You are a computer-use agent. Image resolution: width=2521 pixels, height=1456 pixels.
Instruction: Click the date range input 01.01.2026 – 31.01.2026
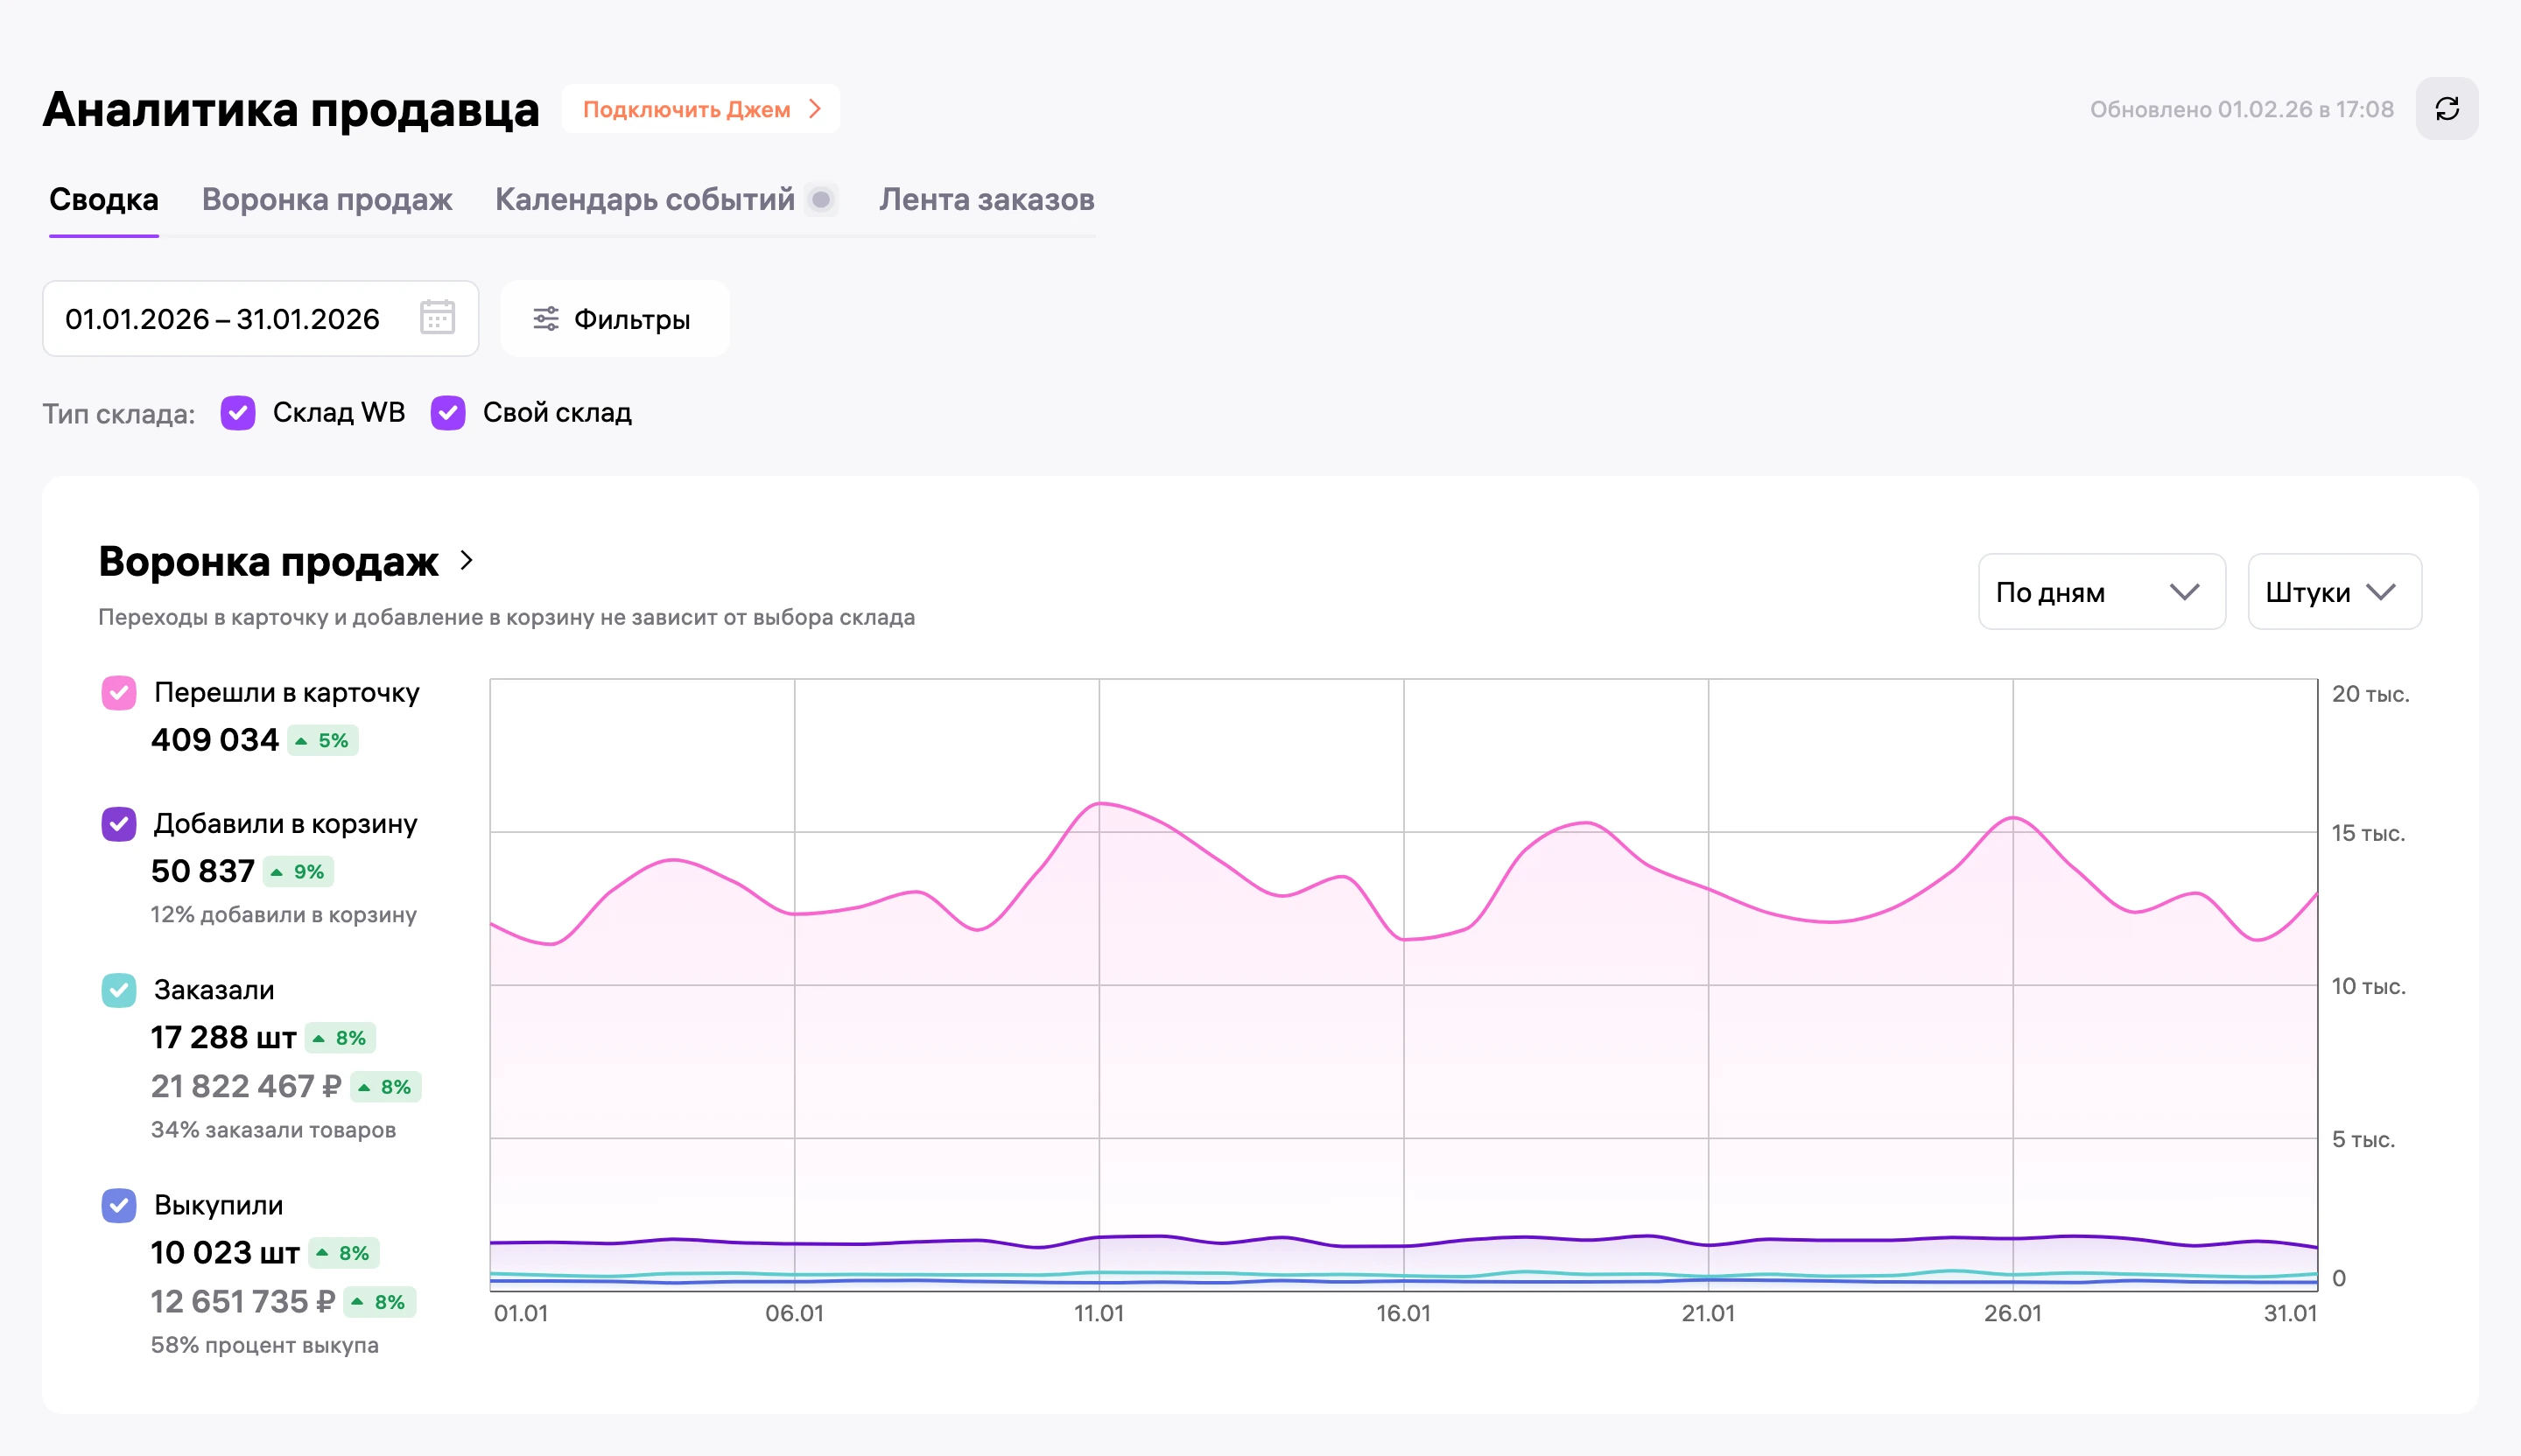(260, 318)
